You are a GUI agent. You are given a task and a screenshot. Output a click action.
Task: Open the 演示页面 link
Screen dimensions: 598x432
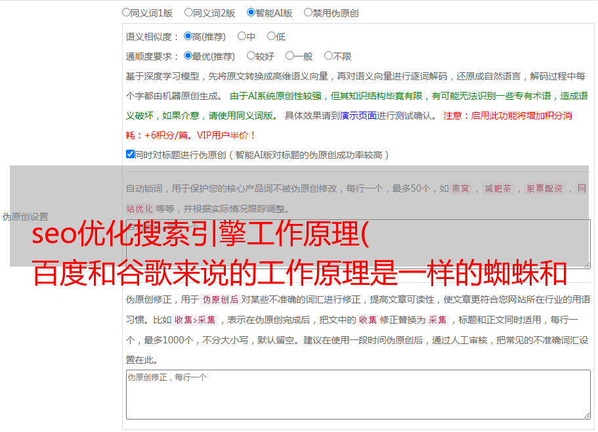[x=358, y=116]
